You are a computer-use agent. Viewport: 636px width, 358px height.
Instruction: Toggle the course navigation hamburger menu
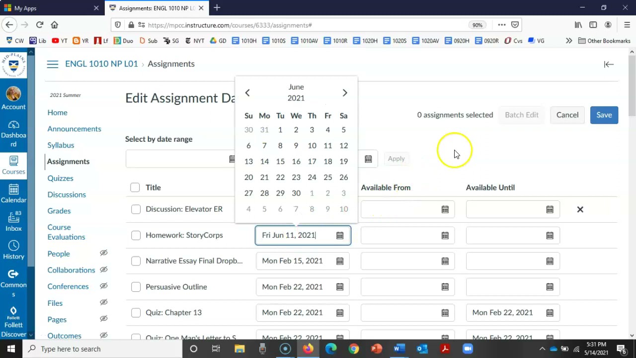point(52,64)
